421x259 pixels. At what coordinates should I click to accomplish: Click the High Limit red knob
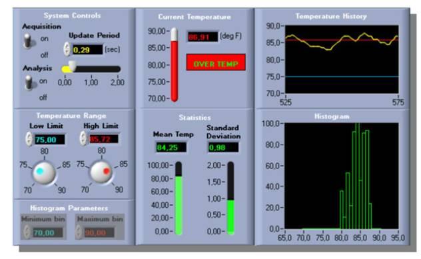pos(101,172)
